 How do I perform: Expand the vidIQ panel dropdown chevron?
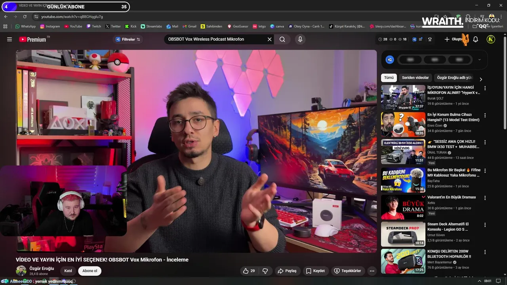479,60
